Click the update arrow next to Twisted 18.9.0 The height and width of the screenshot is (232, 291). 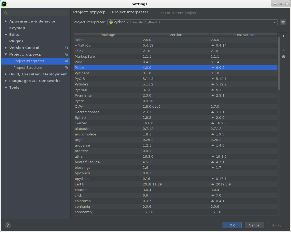pyautogui.click(x=213, y=123)
